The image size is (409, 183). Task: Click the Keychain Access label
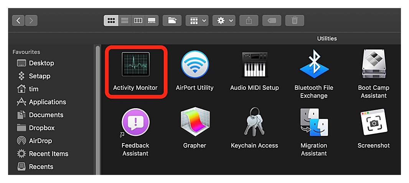pyautogui.click(x=254, y=145)
